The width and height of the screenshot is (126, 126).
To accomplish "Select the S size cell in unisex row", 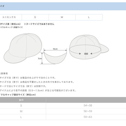I will [35, 17].
